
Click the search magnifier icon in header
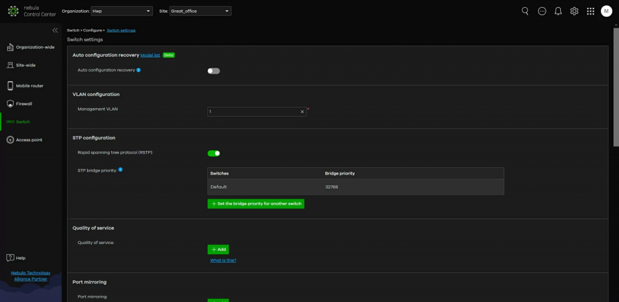(525, 11)
